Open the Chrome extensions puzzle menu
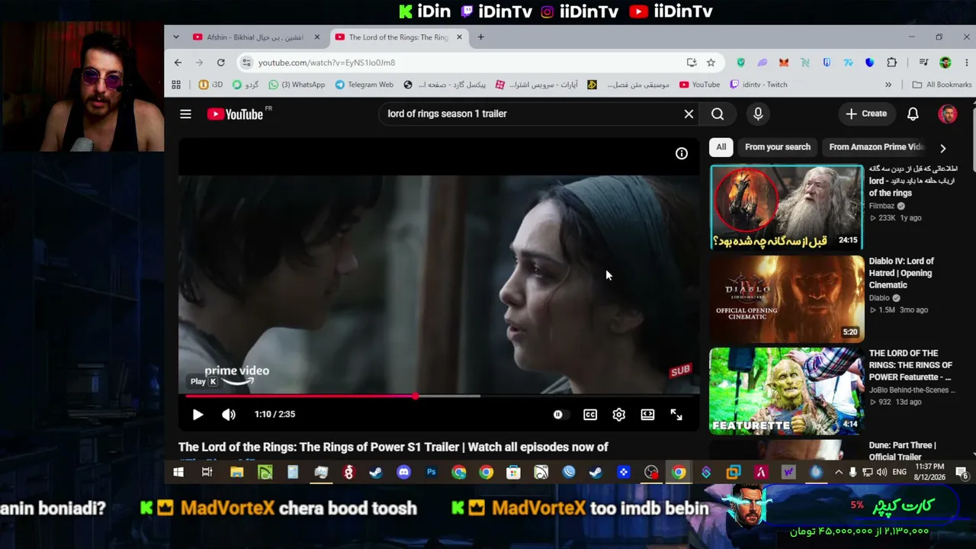Viewport: 976px width, 549px height. tap(891, 63)
